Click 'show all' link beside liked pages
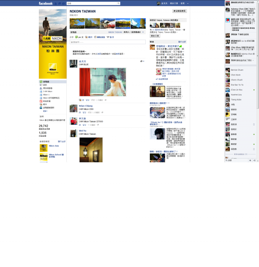Image resolution: width=259 pixels, height=267 pixels. (x=62, y=142)
